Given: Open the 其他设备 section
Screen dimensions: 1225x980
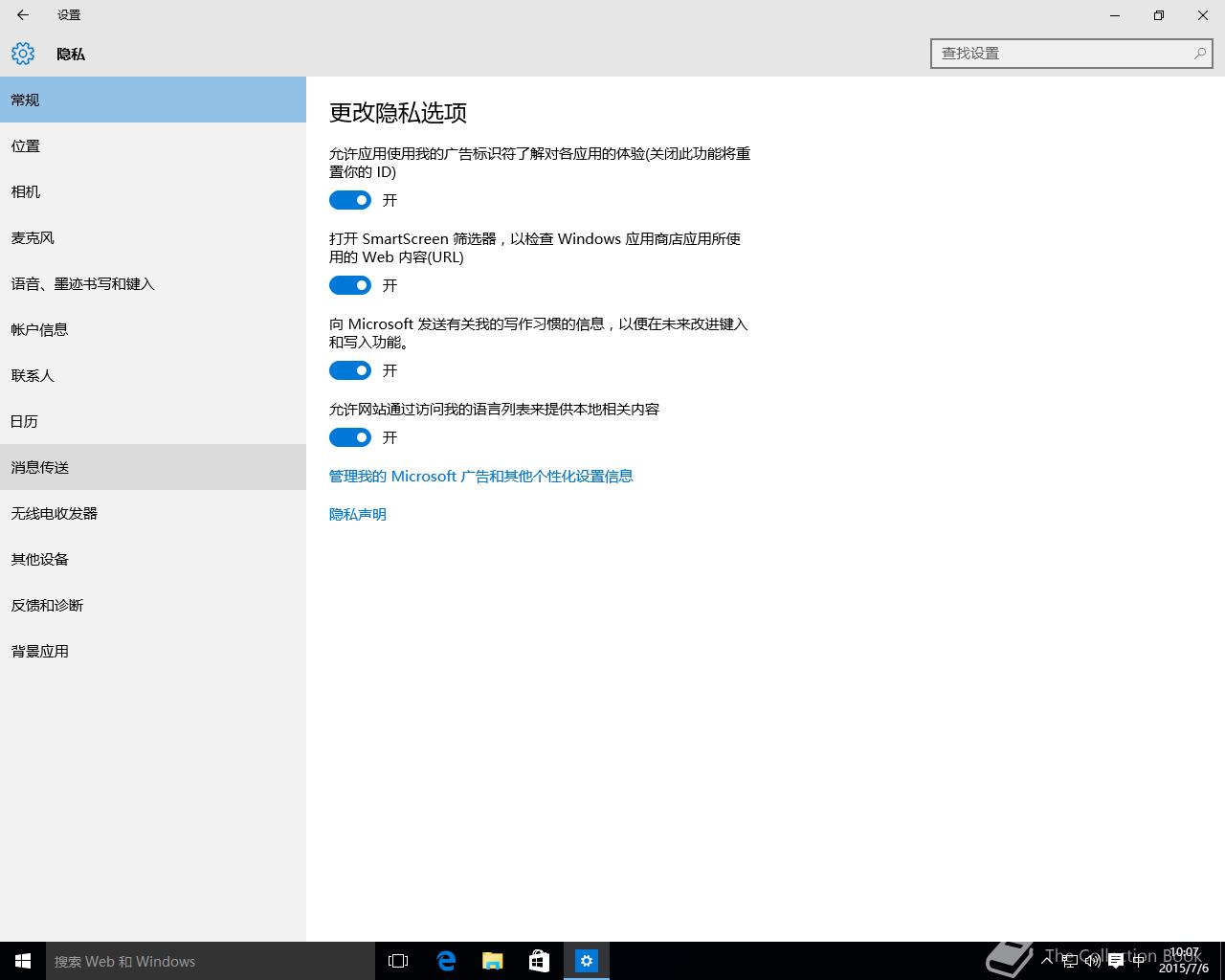Looking at the screenshot, I should click(153, 559).
